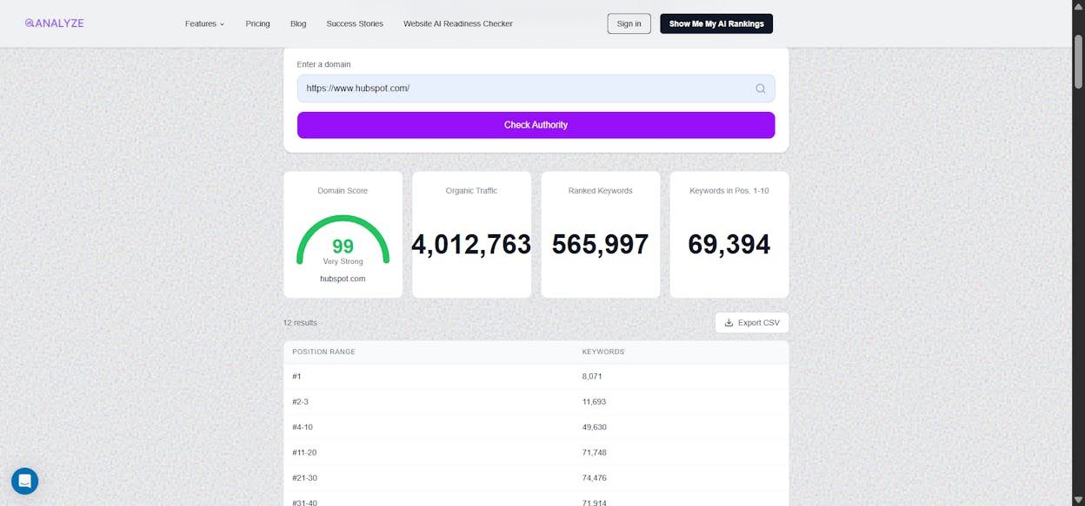Click the keyword count 8,071
1085x506 pixels.
click(592, 377)
